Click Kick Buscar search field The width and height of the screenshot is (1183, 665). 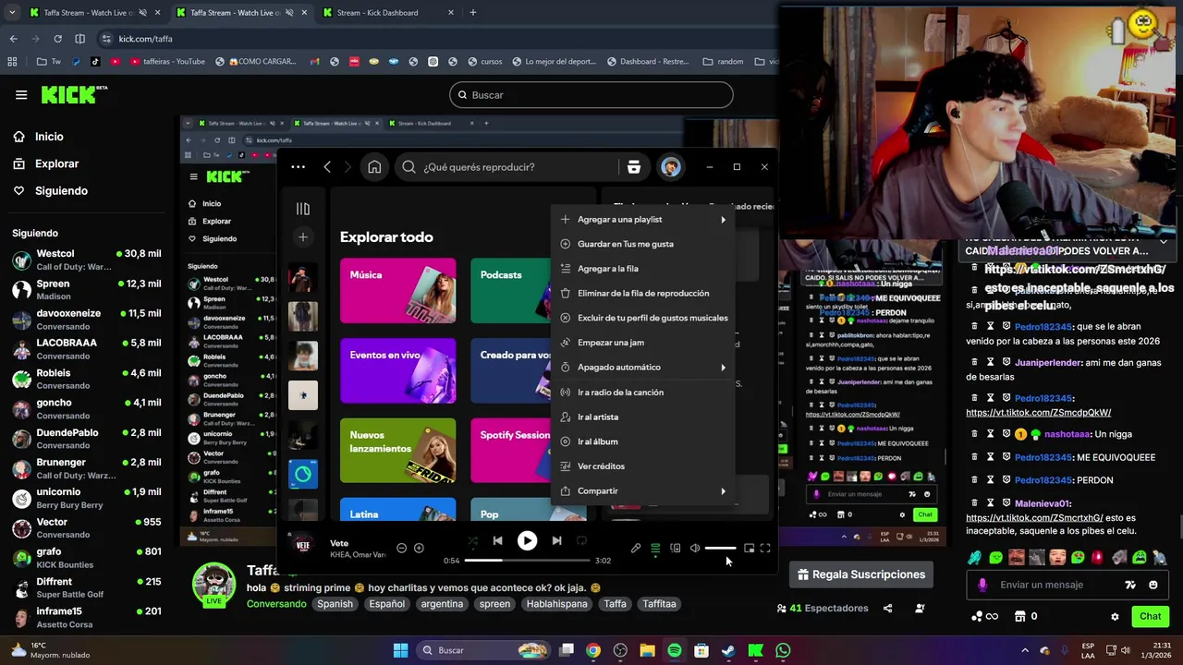coord(591,95)
